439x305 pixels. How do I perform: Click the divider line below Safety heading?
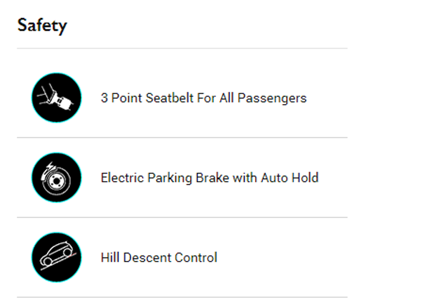[x=182, y=48]
